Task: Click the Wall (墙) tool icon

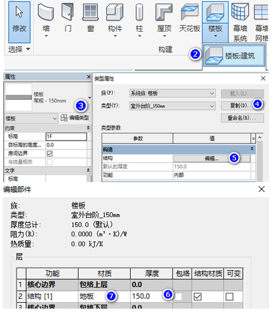Action: [x=46, y=13]
